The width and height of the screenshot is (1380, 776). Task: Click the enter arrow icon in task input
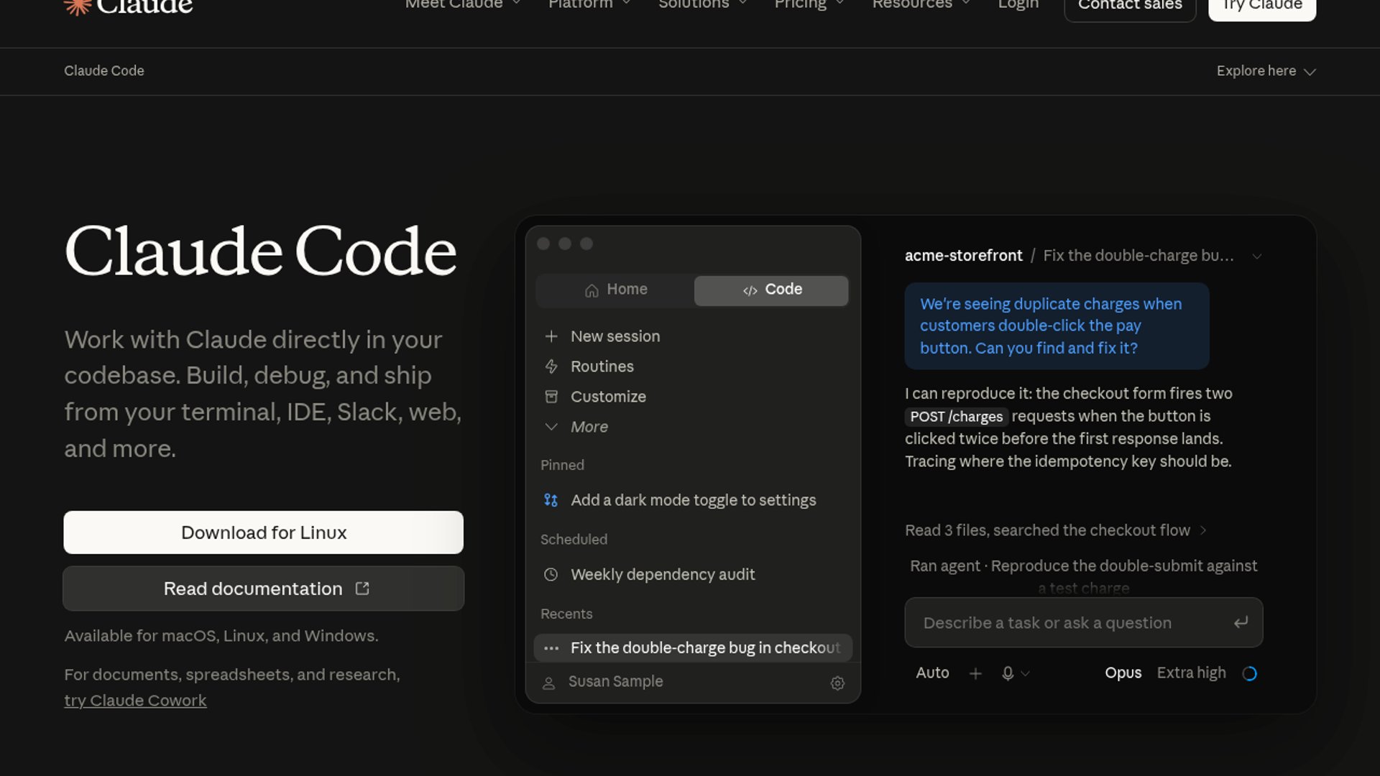1241,623
